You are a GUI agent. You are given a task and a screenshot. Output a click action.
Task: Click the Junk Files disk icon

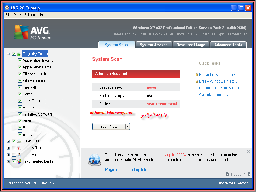pos(19,141)
